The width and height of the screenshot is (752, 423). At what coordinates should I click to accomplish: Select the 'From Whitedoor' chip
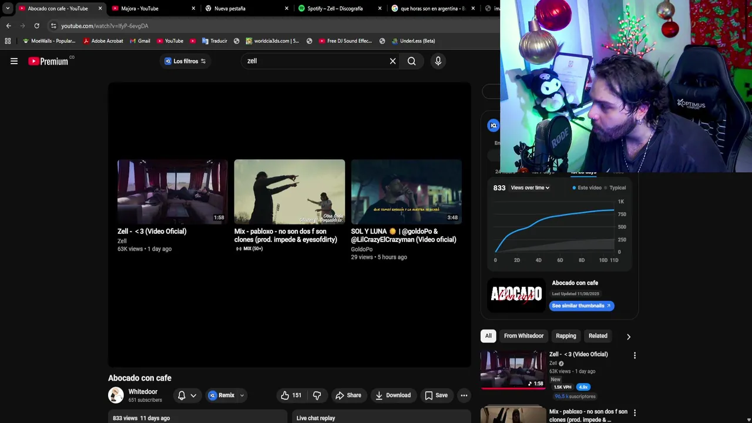[523, 336]
